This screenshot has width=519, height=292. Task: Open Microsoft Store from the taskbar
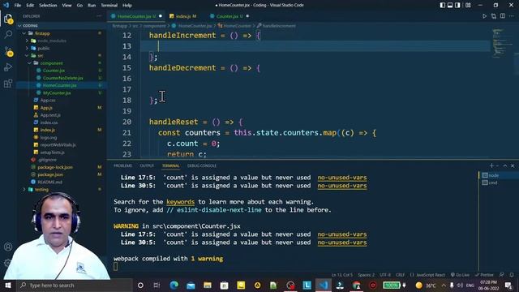224,285
